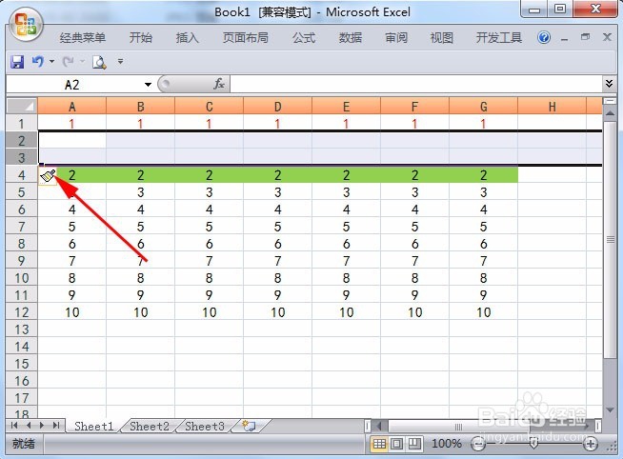
Task: Switch to the 公式 ribbon tab
Action: [304, 38]
